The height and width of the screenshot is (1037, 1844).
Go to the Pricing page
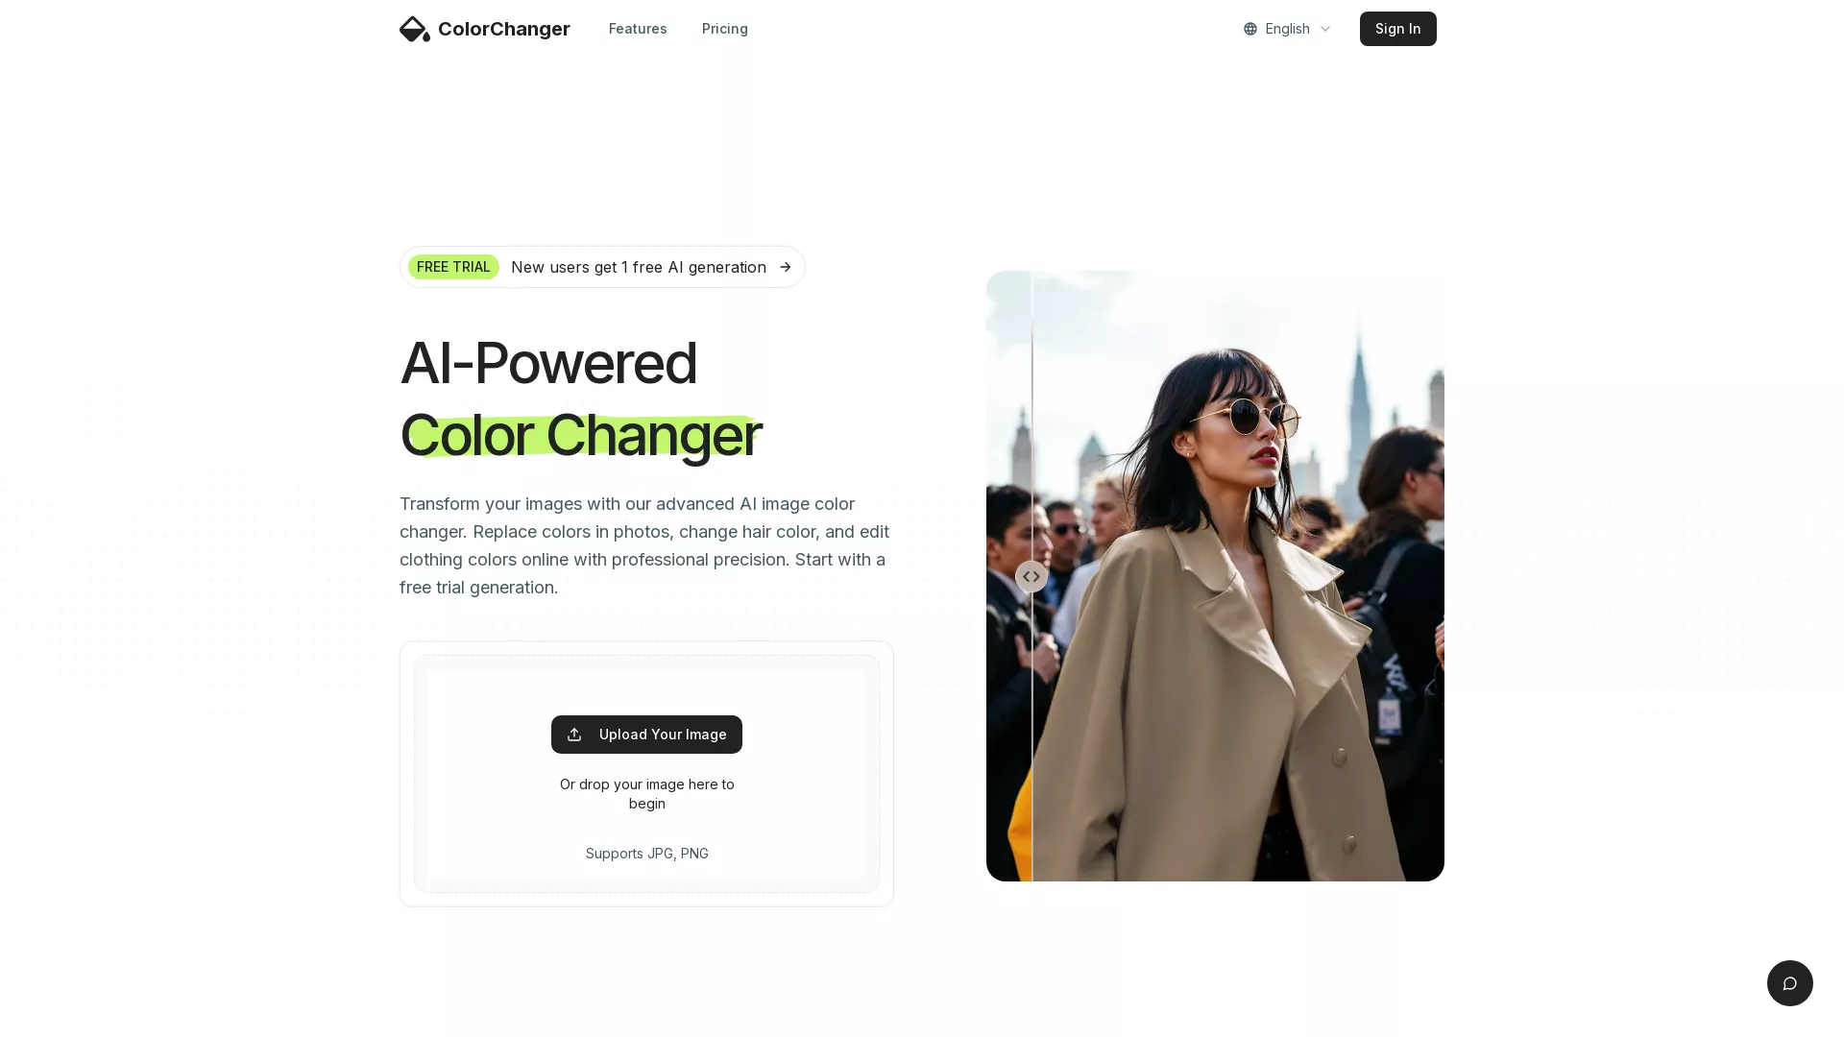tap(725, 29)
